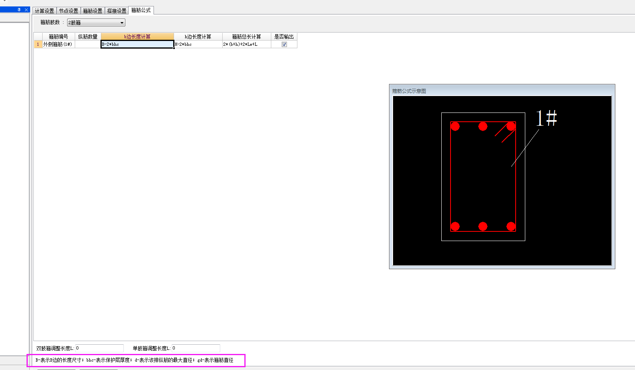The width and height of the screenshot is (635, 370).
Task: Click the 双肢箍调整长度L input field
Action: point(99,348)
